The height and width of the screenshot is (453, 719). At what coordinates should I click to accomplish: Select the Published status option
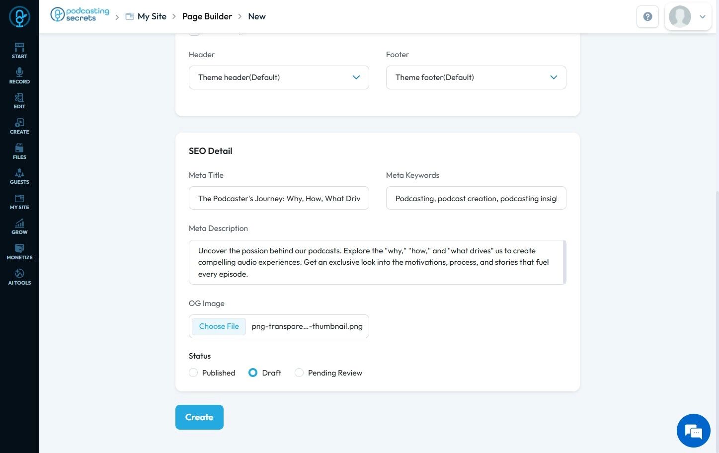click(x=194, y=373)
